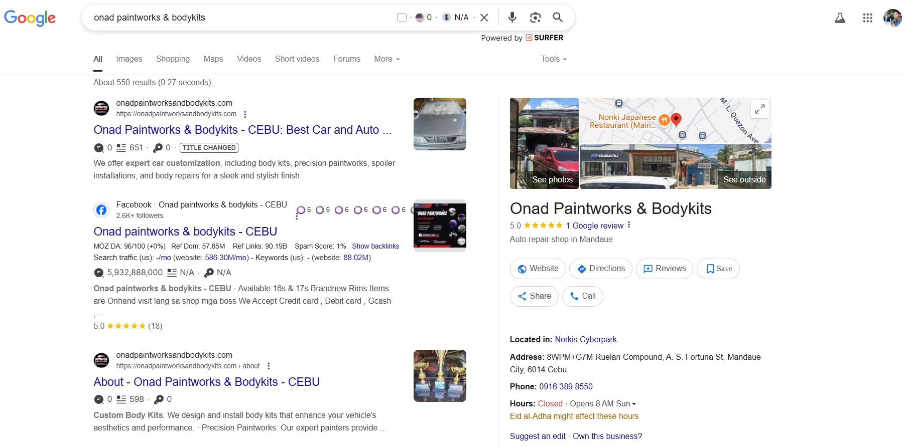Save the business with Save button
Viewport: 905px width, 447px height.
tap(718, 269)
